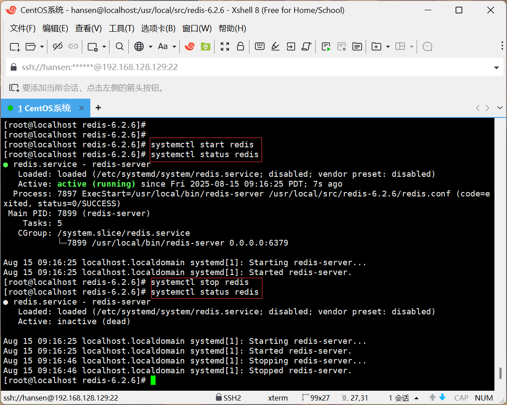
Task: Click the Disconnect broken-link icon
Action: coord(58,46)
